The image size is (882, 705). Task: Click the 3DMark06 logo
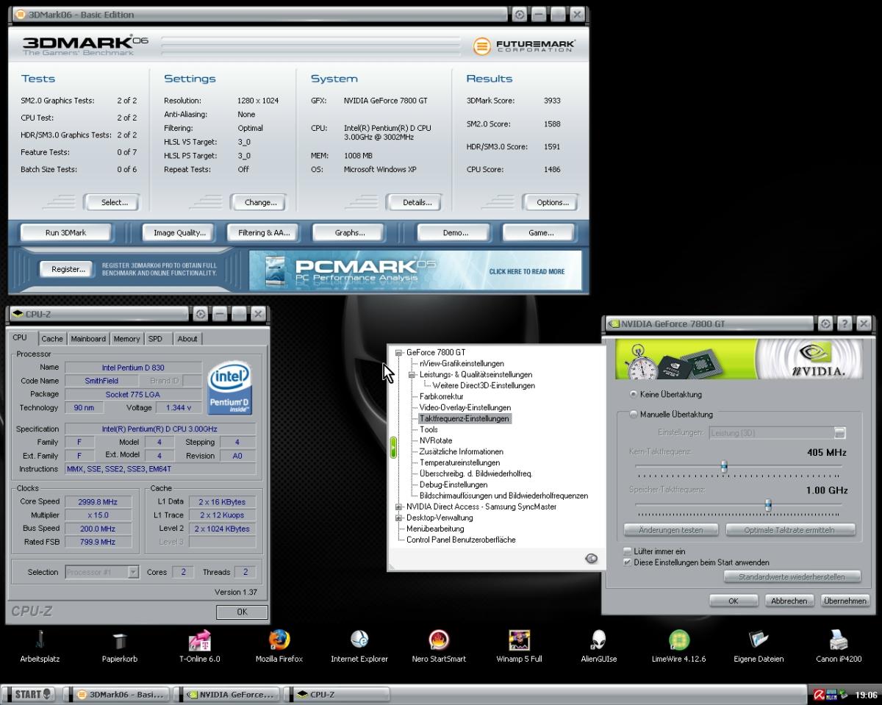click(85, 46)
